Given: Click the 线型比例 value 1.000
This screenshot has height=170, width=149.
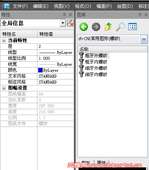Looking at the screenshot, I should 55,58.
